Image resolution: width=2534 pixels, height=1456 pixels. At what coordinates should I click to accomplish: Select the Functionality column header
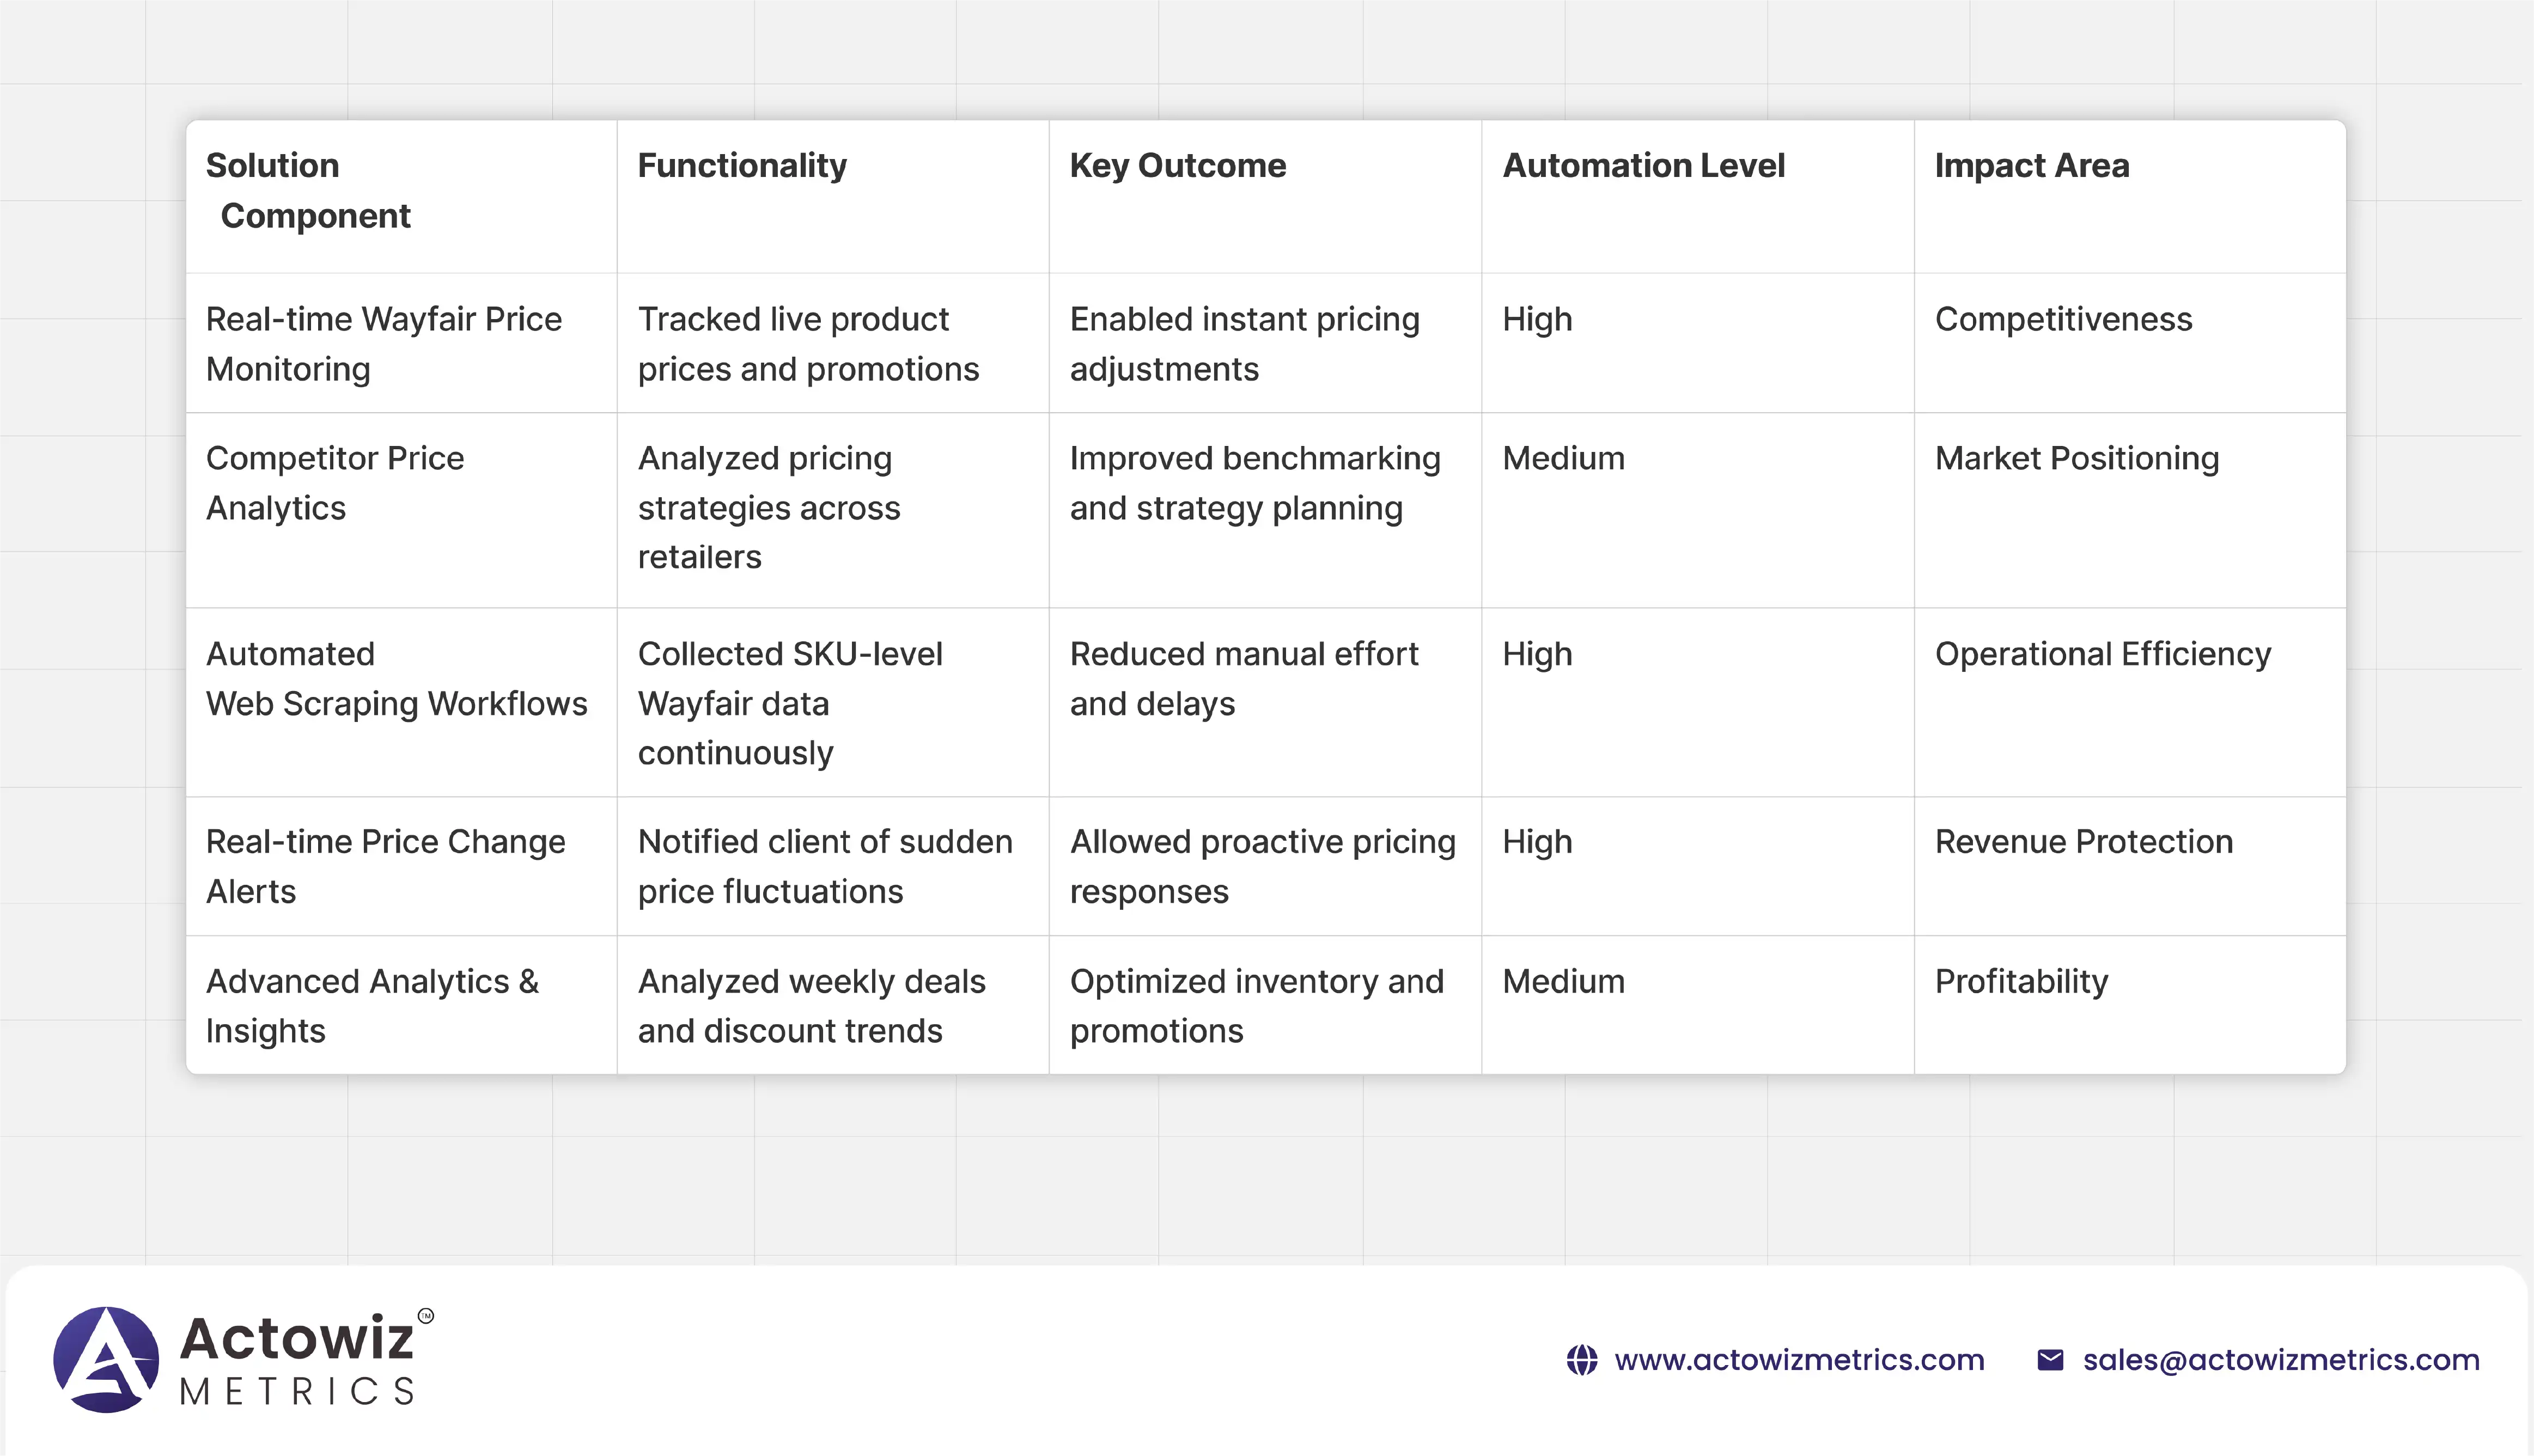click(742, 165)
